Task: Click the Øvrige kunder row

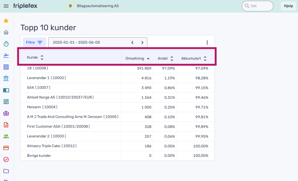Action: point(118,156)
